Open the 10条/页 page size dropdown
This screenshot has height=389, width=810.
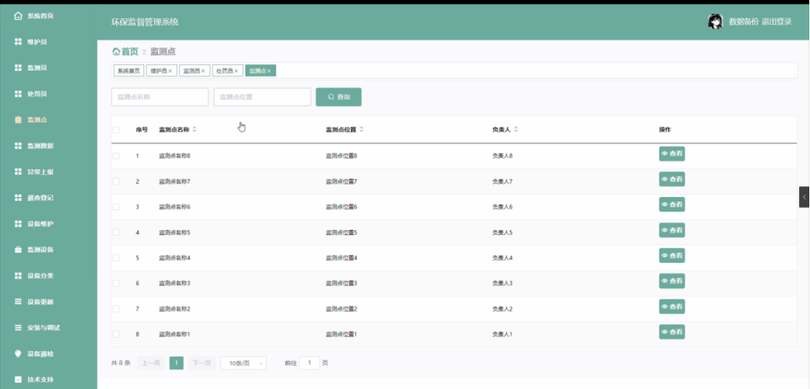[243, 363]
